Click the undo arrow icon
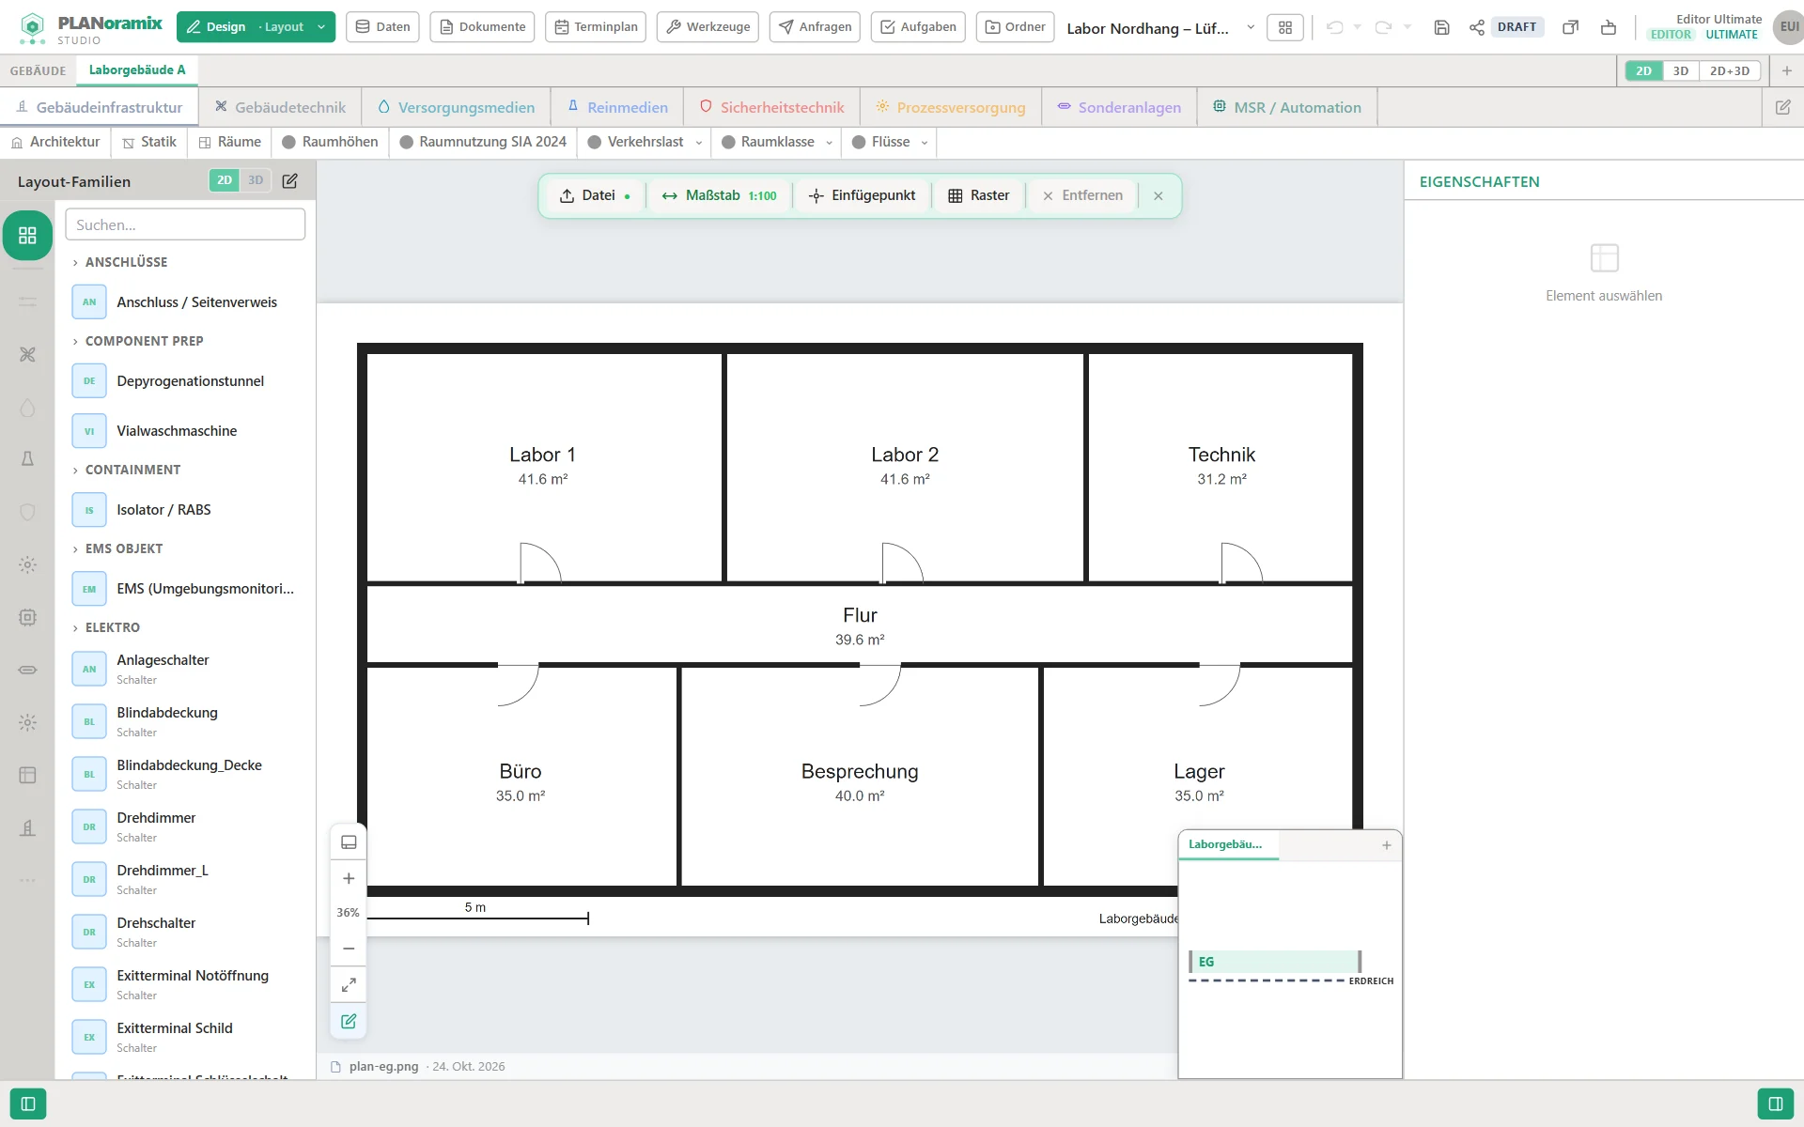 (x=1334, y=27)
